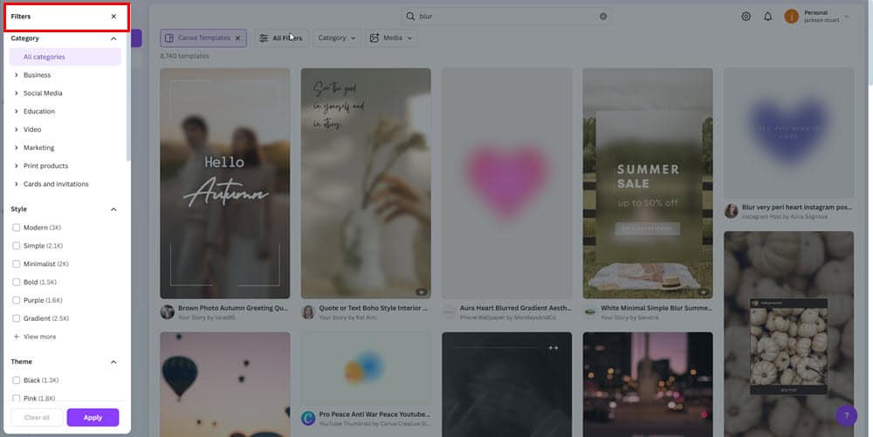Check the Simple style checkbox
Viewport: 873px width, 437px height.
(16, 246)
